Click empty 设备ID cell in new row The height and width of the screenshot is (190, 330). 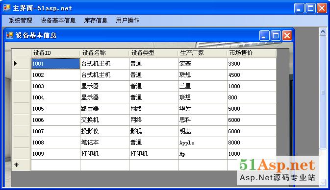tap(55, 165)
